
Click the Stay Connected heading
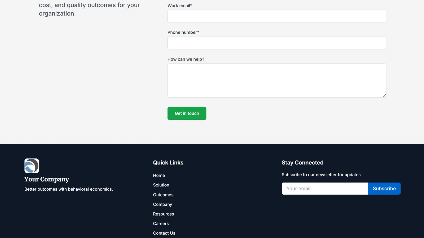[303, 163]
